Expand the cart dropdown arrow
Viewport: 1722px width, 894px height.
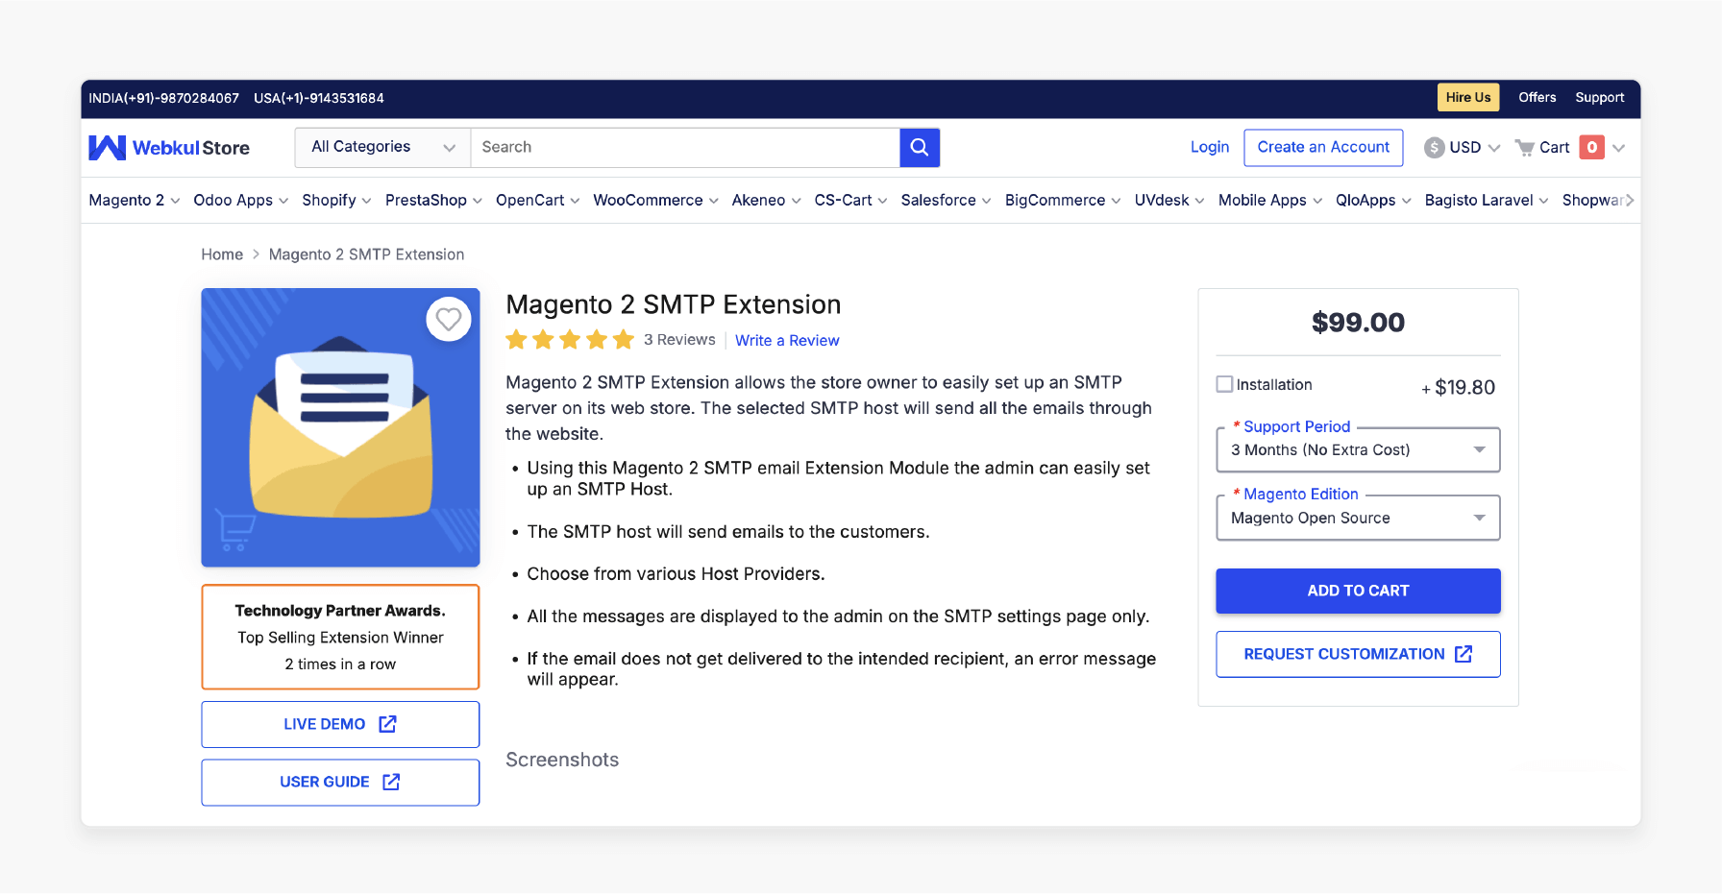(x=1619, y=148)
